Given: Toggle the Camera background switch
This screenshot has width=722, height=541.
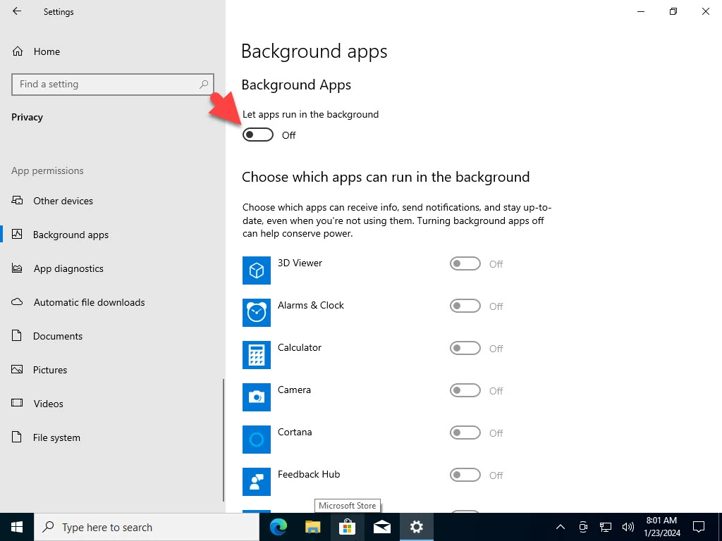Looking at the screenshot, I should click(x=465, y=390).
